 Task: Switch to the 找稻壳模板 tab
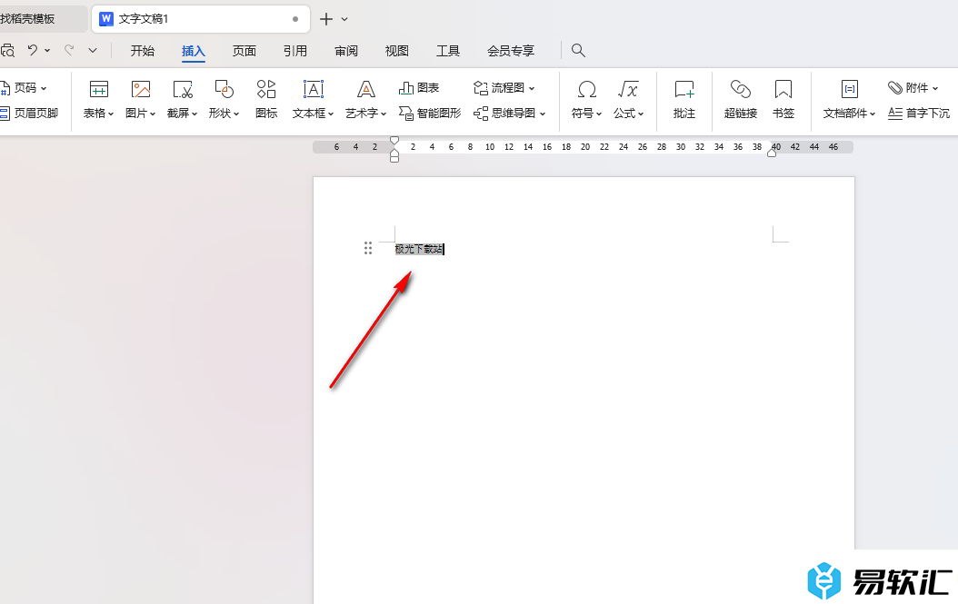coord(43,19)
